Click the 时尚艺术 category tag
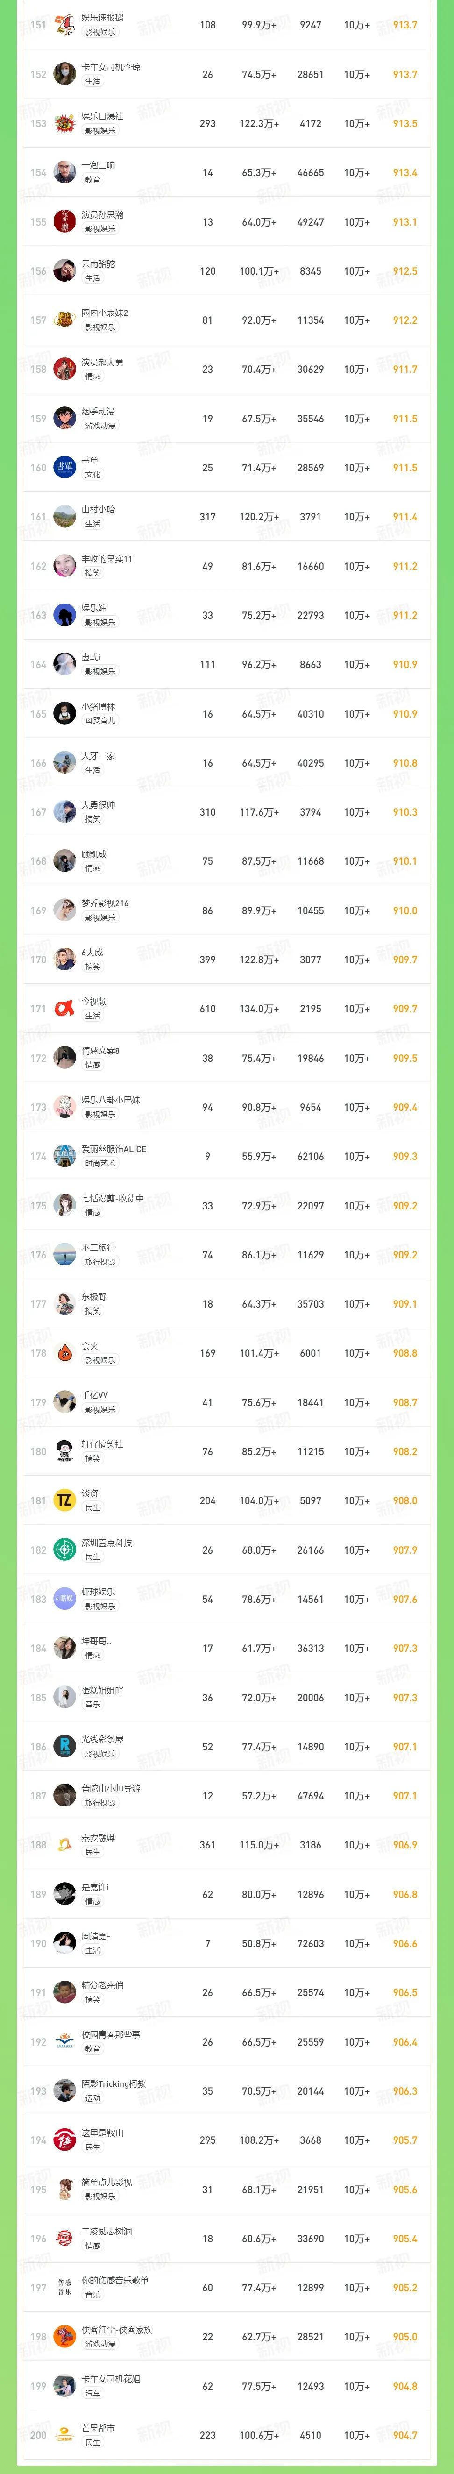The height and width of the screenshot is (2474, 454). (100, 1163)
